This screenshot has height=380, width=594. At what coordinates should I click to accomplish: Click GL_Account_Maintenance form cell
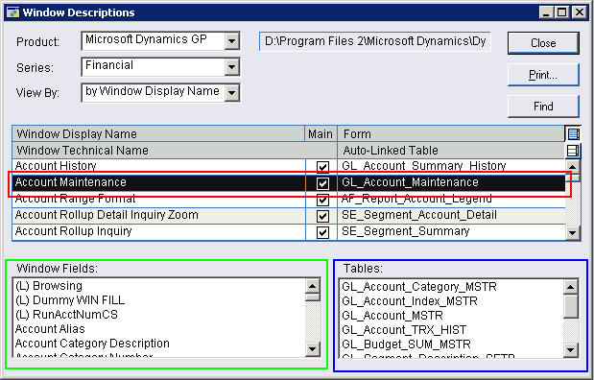pos(451,182)
